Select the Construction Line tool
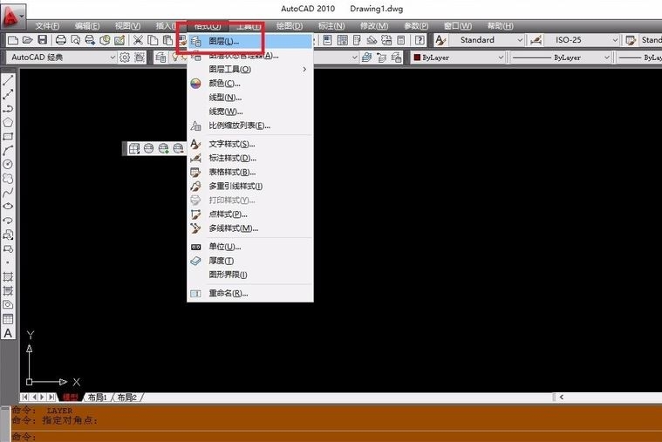 8,94
